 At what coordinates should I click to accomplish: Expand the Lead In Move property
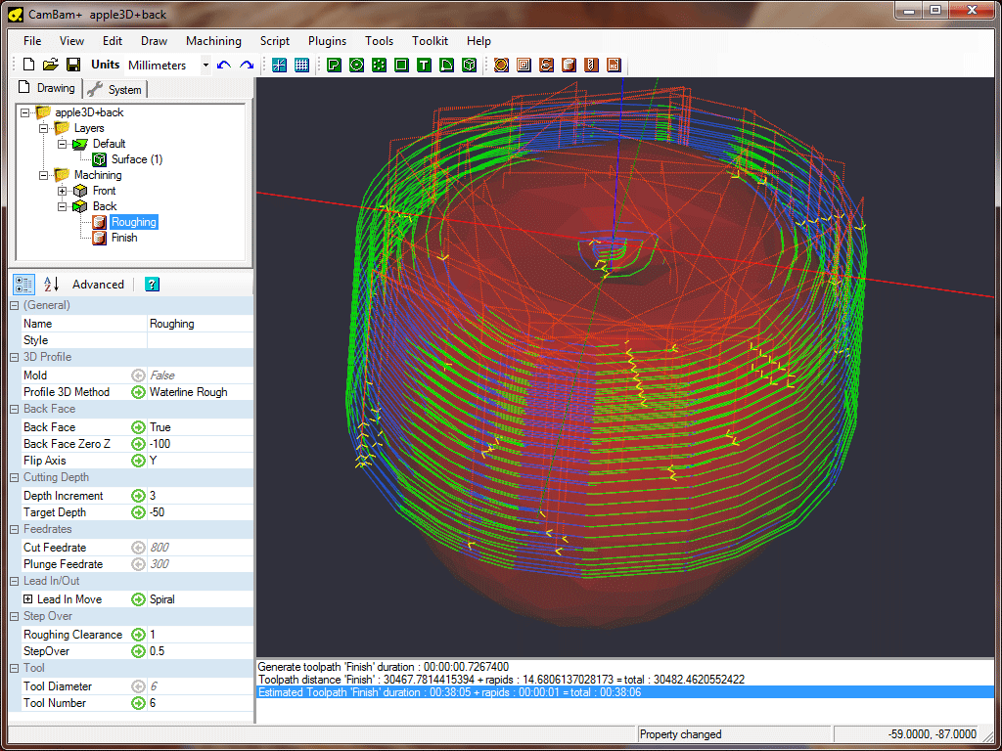28,599
